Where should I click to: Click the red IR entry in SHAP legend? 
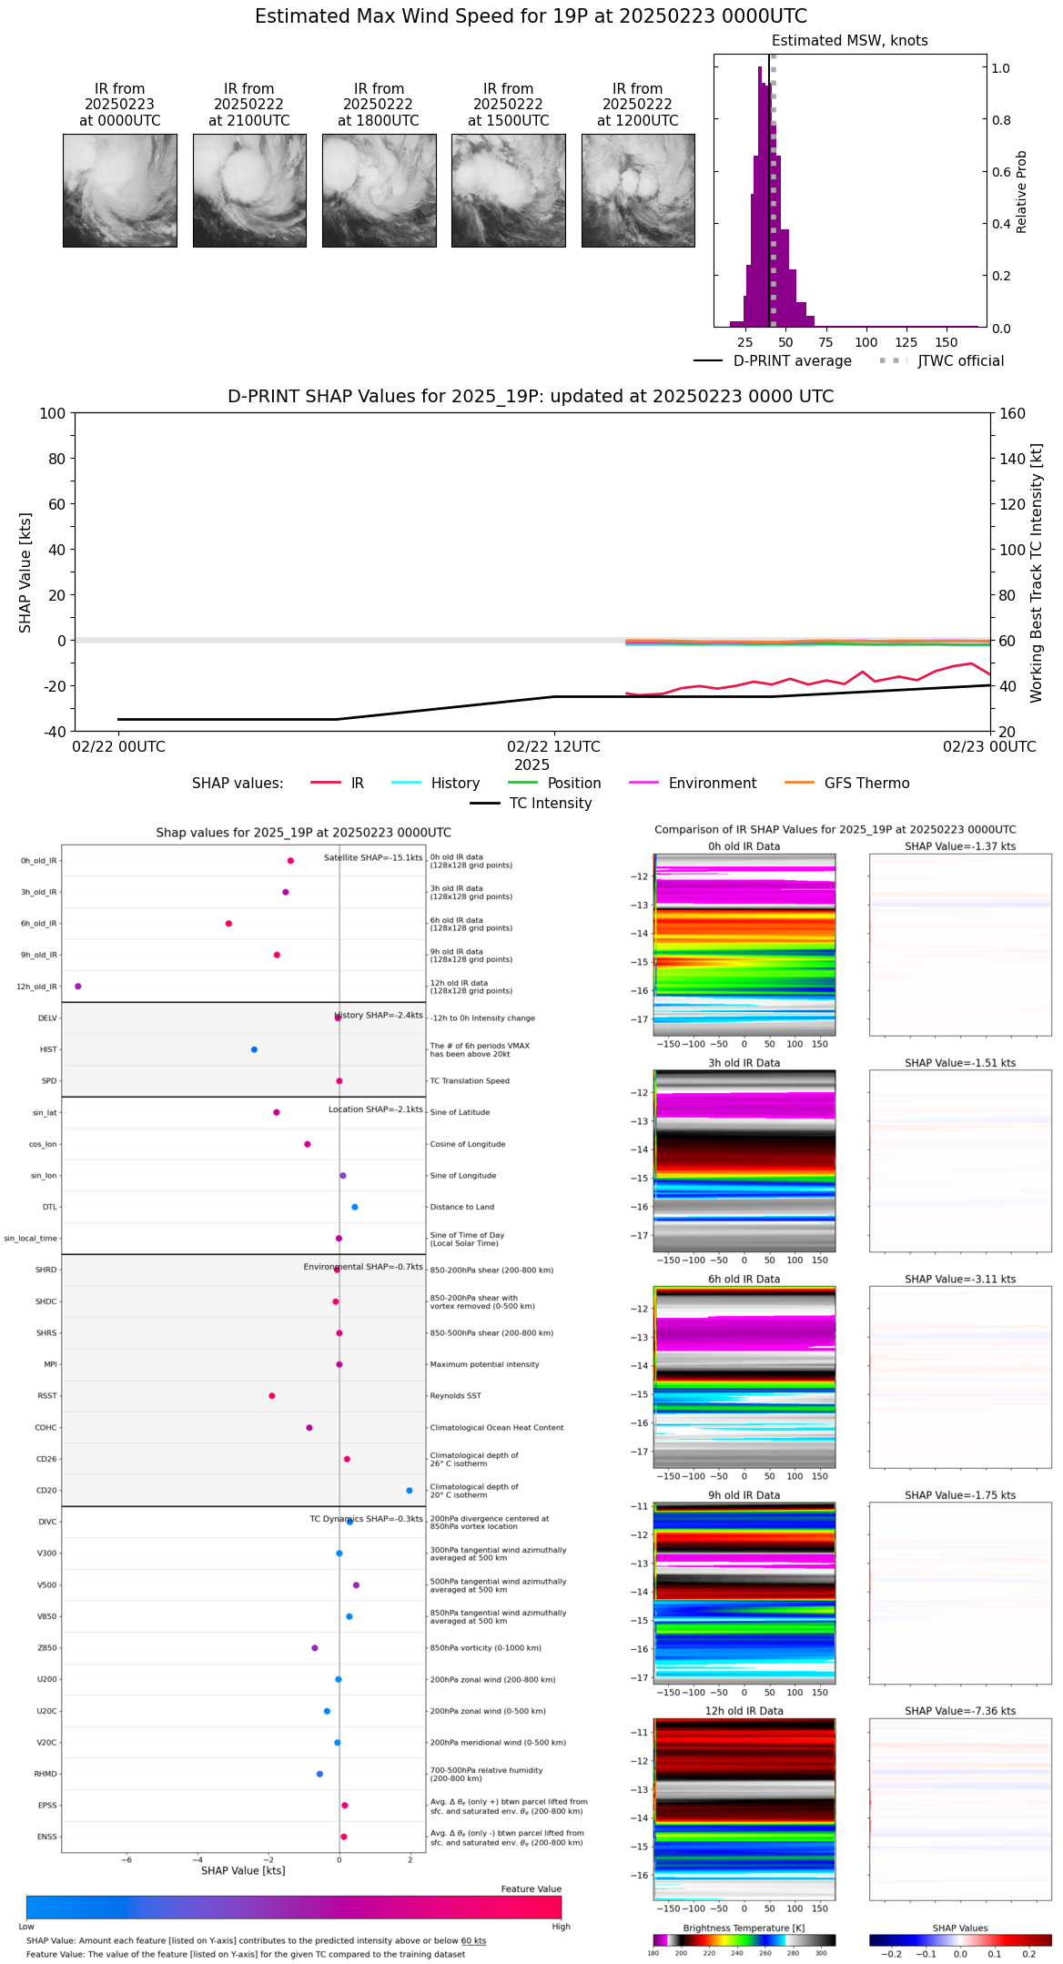[338, 784]
